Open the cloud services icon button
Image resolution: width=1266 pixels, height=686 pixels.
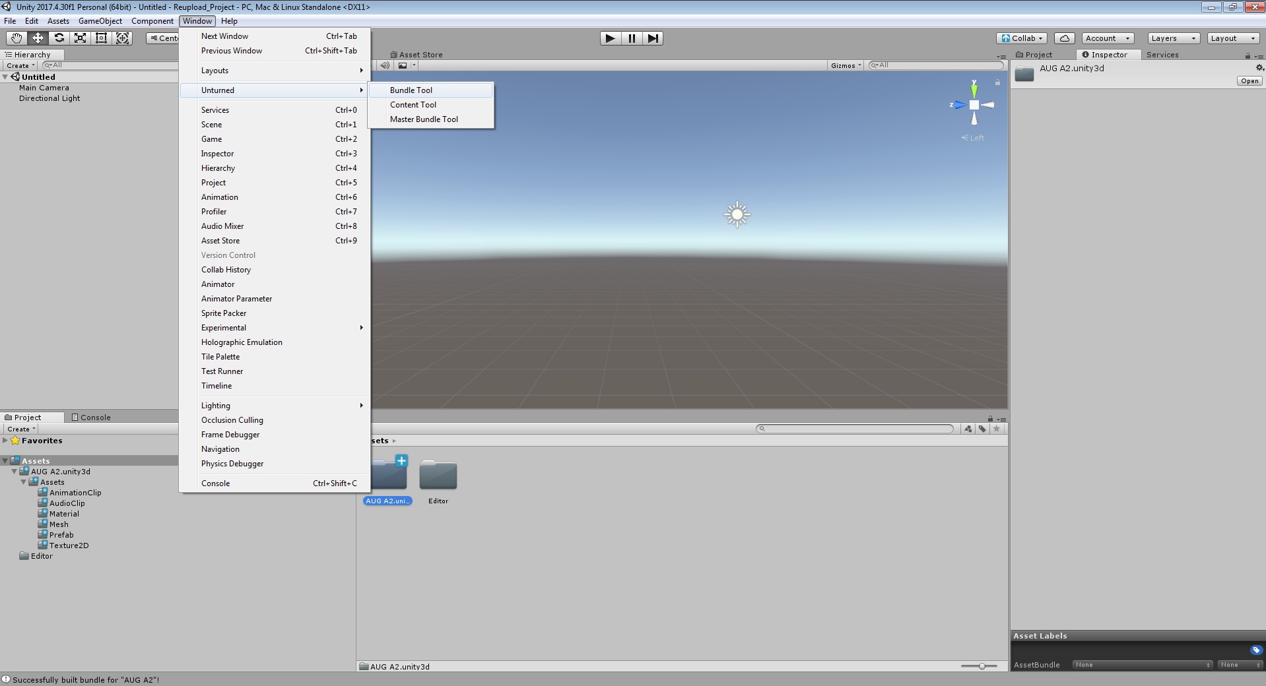tap(1065, 38)
